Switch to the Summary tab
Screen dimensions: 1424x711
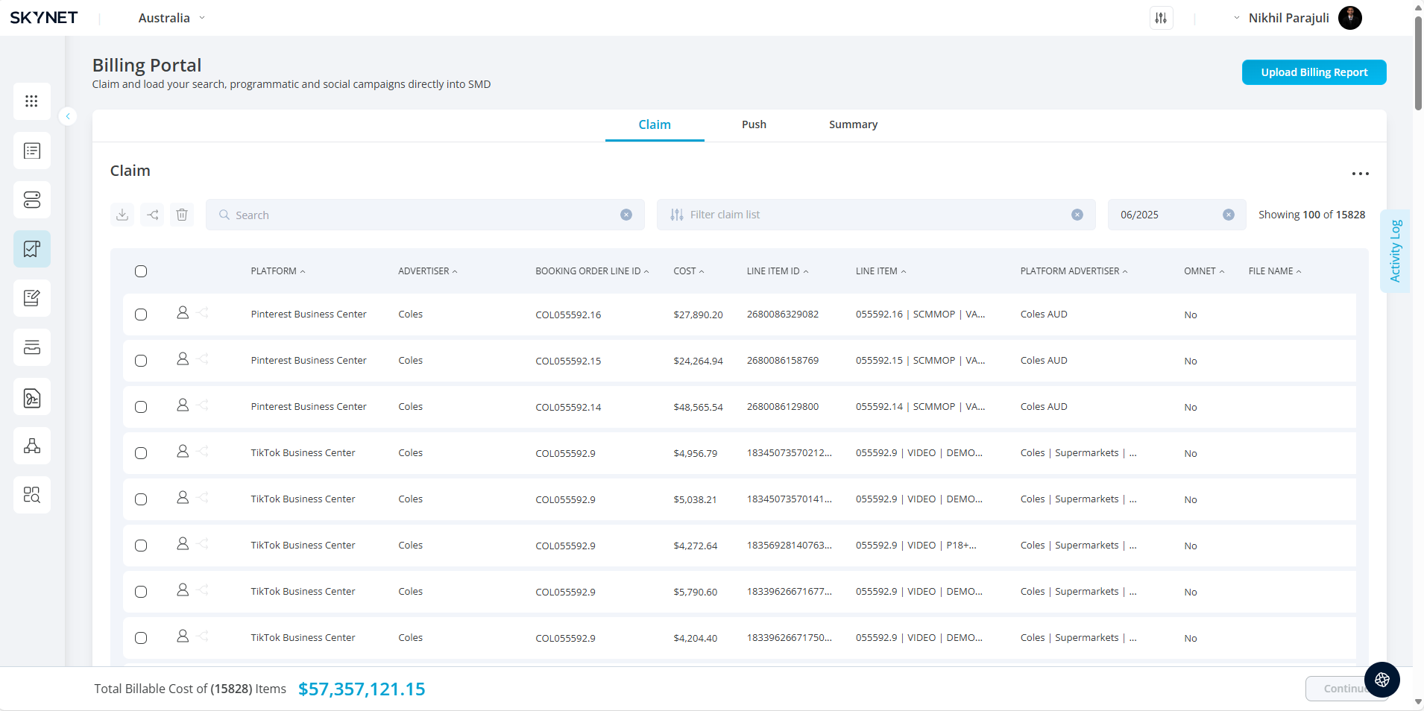point(853,124)
